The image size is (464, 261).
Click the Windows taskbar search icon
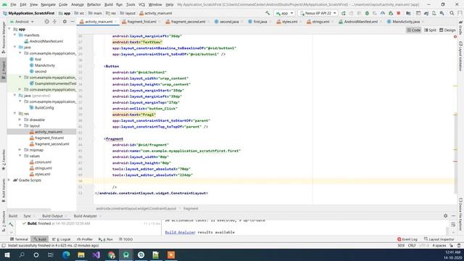(x=22, y=254)
